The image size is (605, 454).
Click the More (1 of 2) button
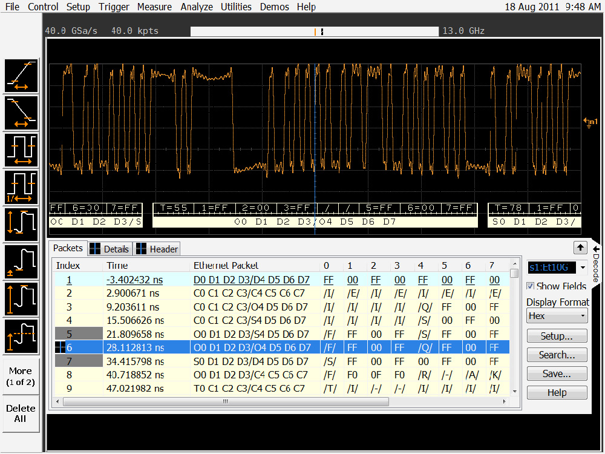(21, 377)
